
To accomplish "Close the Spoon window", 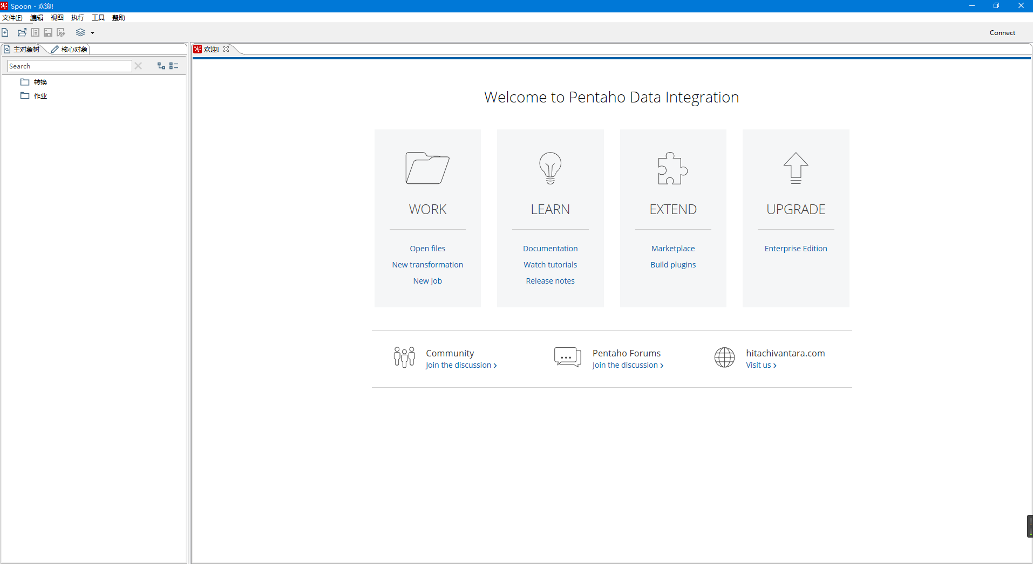I will pos(1021,6).
